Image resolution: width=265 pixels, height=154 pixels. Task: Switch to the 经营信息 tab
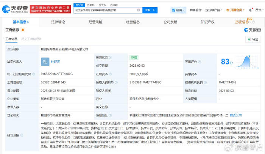click(133, 22)
